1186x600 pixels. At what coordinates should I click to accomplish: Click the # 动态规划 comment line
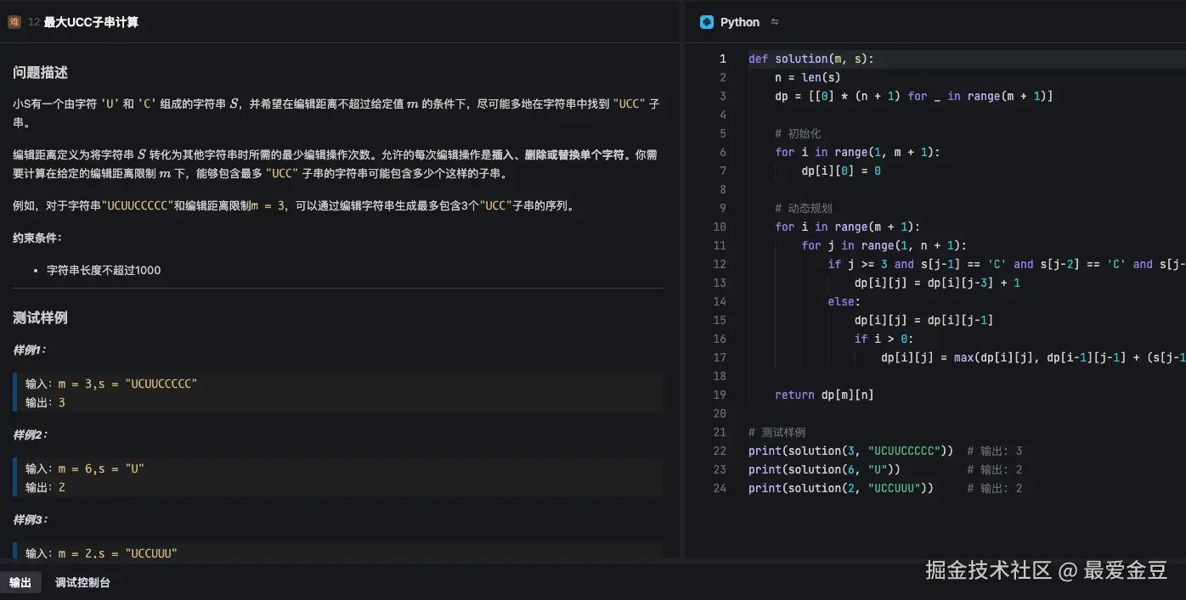803,208
